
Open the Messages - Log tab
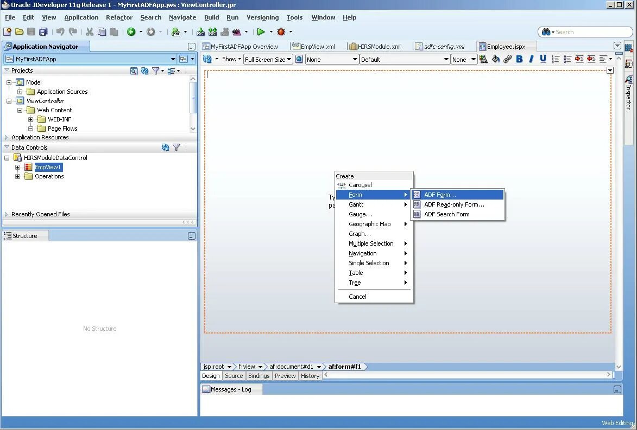coord(231,389)
